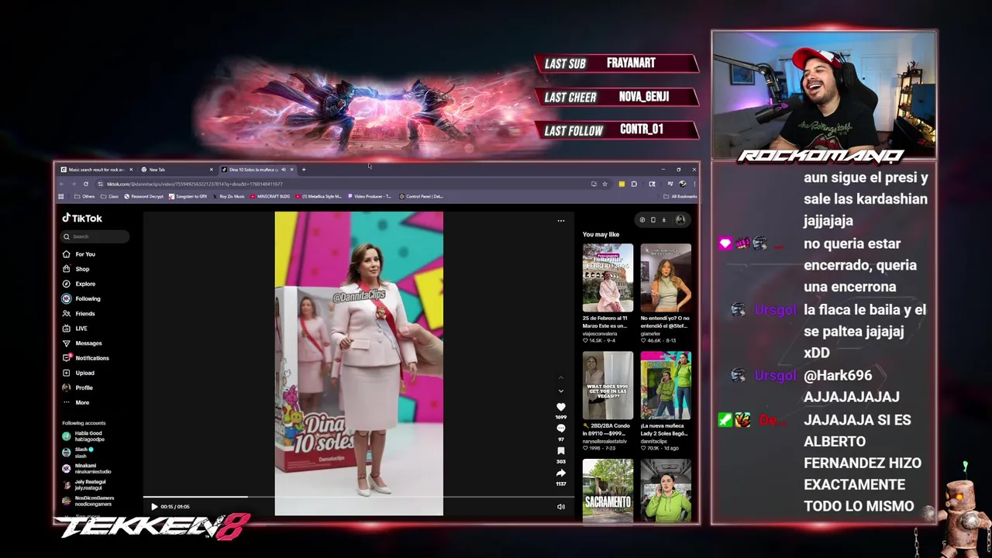
Task: Share the video with arrow icon
Action: [x=561, y=473]
